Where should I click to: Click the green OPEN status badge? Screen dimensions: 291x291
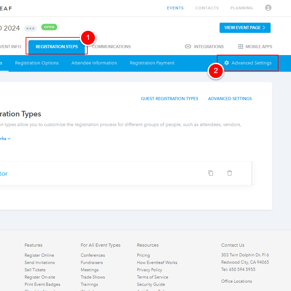tap(49, 27)
